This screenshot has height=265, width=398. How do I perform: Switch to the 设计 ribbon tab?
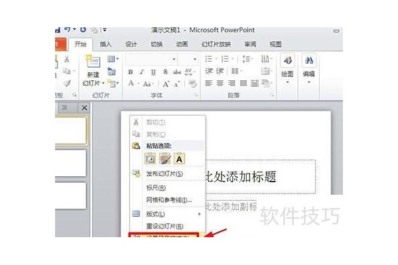(x=131, y=44)
